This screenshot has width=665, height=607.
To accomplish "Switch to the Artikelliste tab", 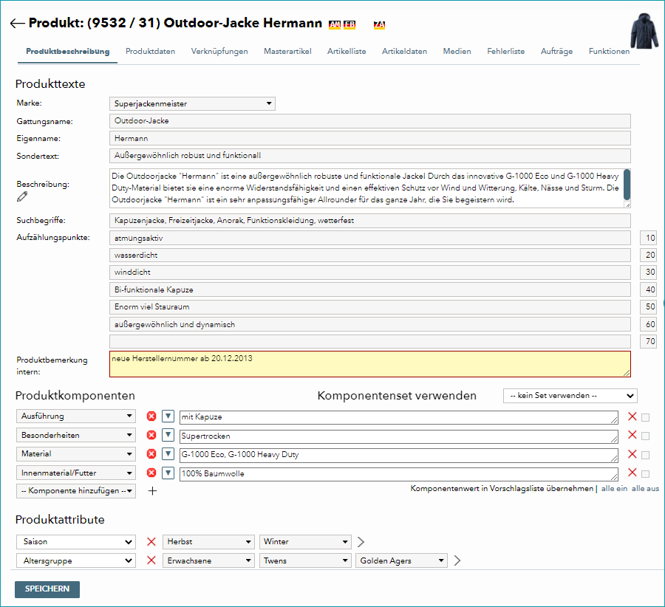I will 347,51.
